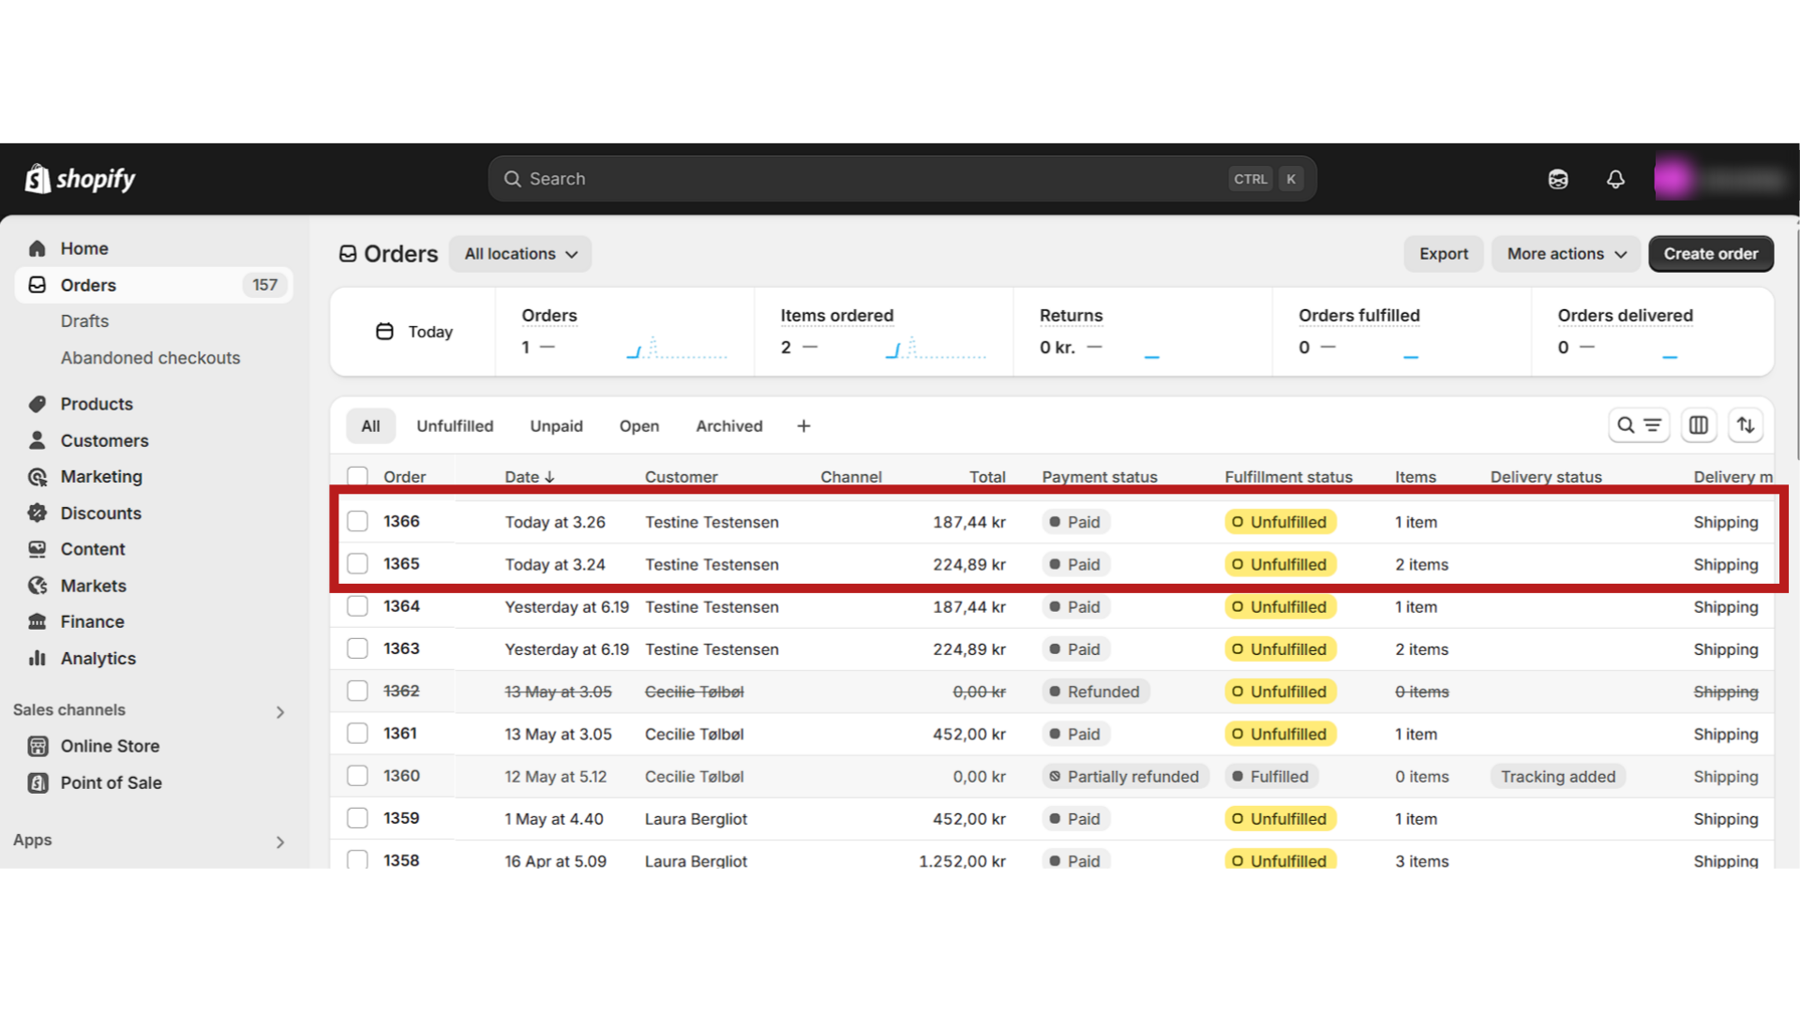Open Analytics from the sidebar

point(97,658)
